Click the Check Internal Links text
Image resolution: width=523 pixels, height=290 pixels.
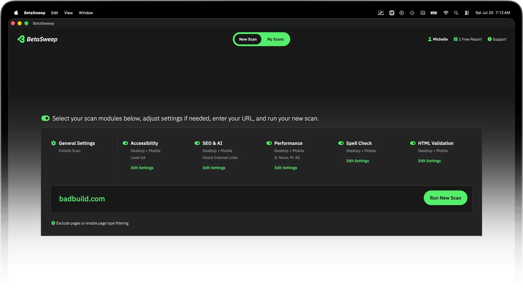coord(220,158)
